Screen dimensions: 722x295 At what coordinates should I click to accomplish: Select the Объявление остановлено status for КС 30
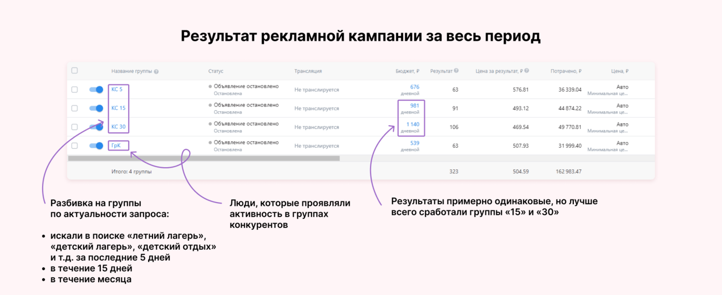coord(246,124)
